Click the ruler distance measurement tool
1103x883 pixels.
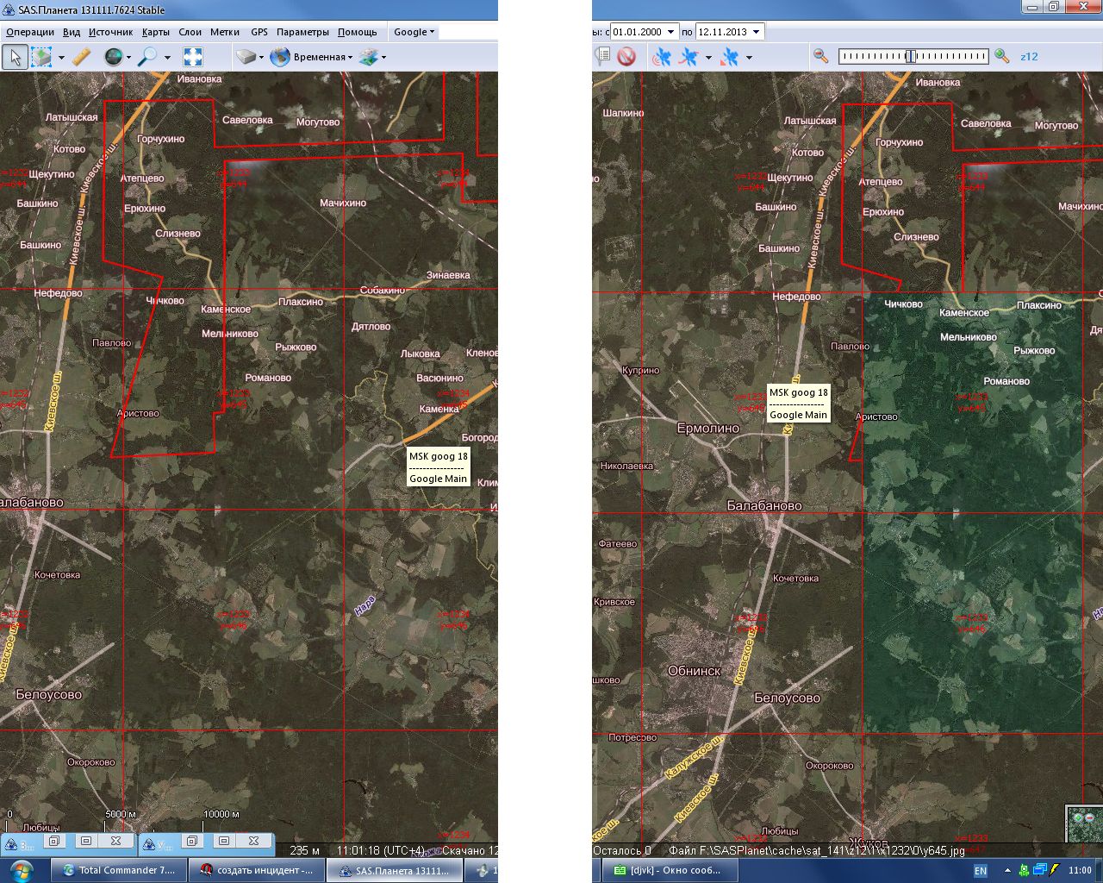[x=81, y=57]
